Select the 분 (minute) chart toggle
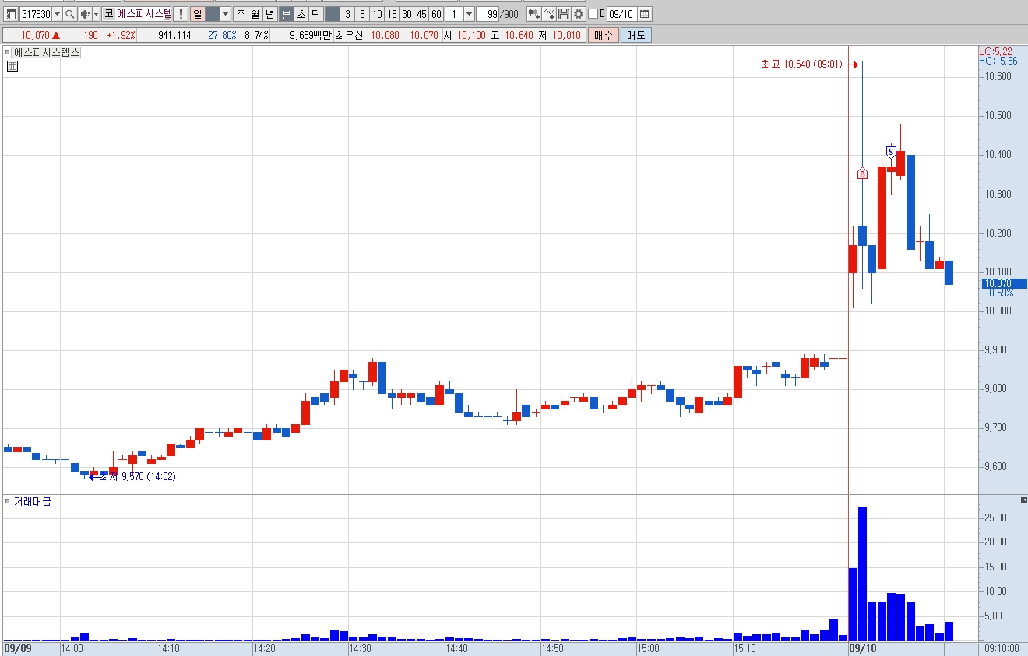1028x656 pixels. click(x=286, y=14)
